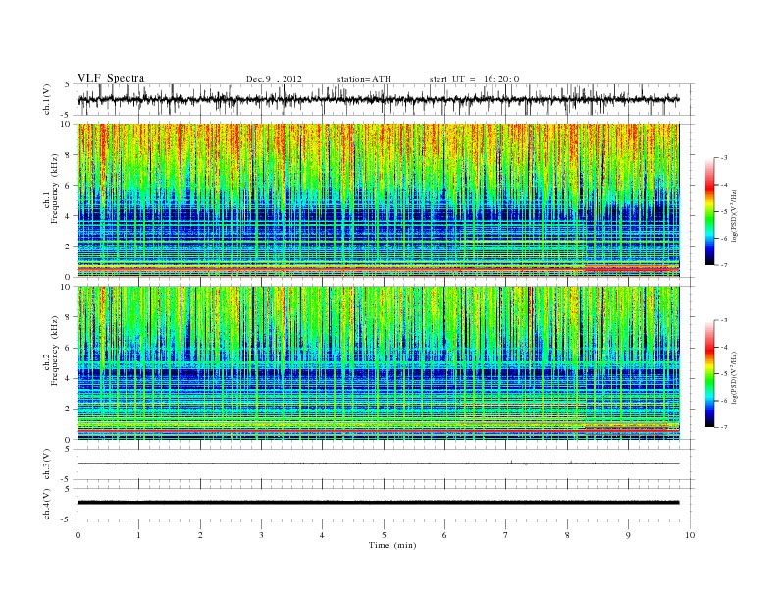Viewport: 777px width, 601px height.
Task: Click the upper PSD color scale bar
Action: coord(709,211)
